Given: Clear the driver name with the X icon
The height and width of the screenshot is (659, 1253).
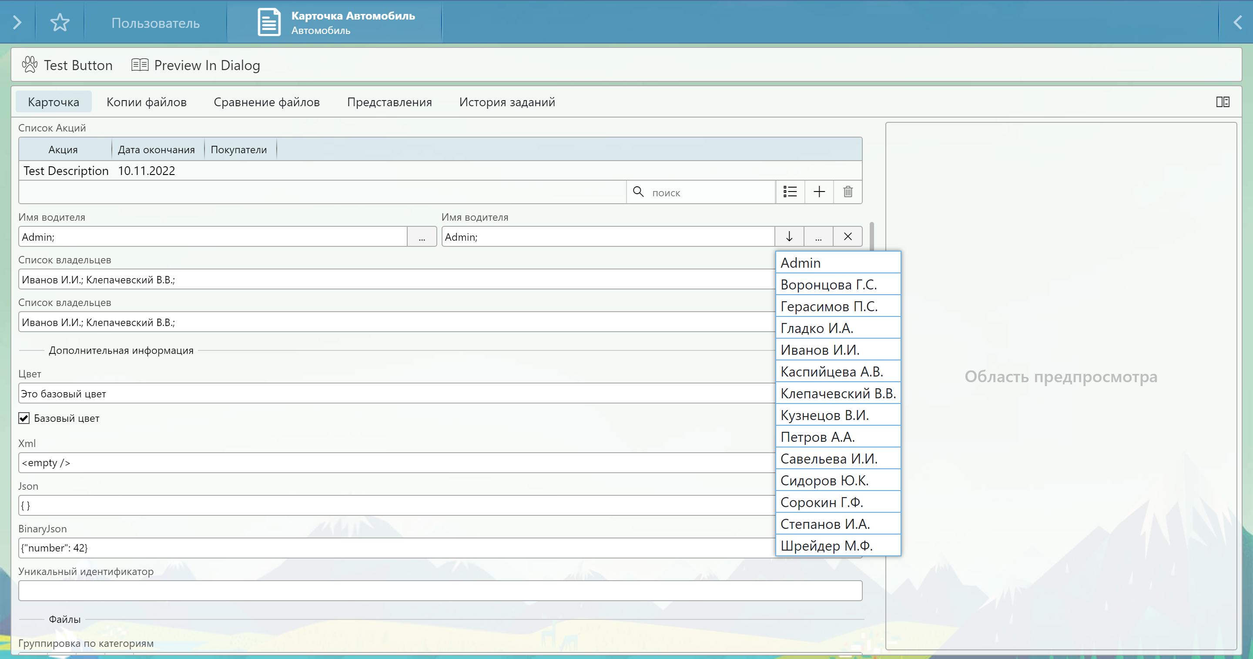Looking at the screenshot, I should [x=848, y=236].
